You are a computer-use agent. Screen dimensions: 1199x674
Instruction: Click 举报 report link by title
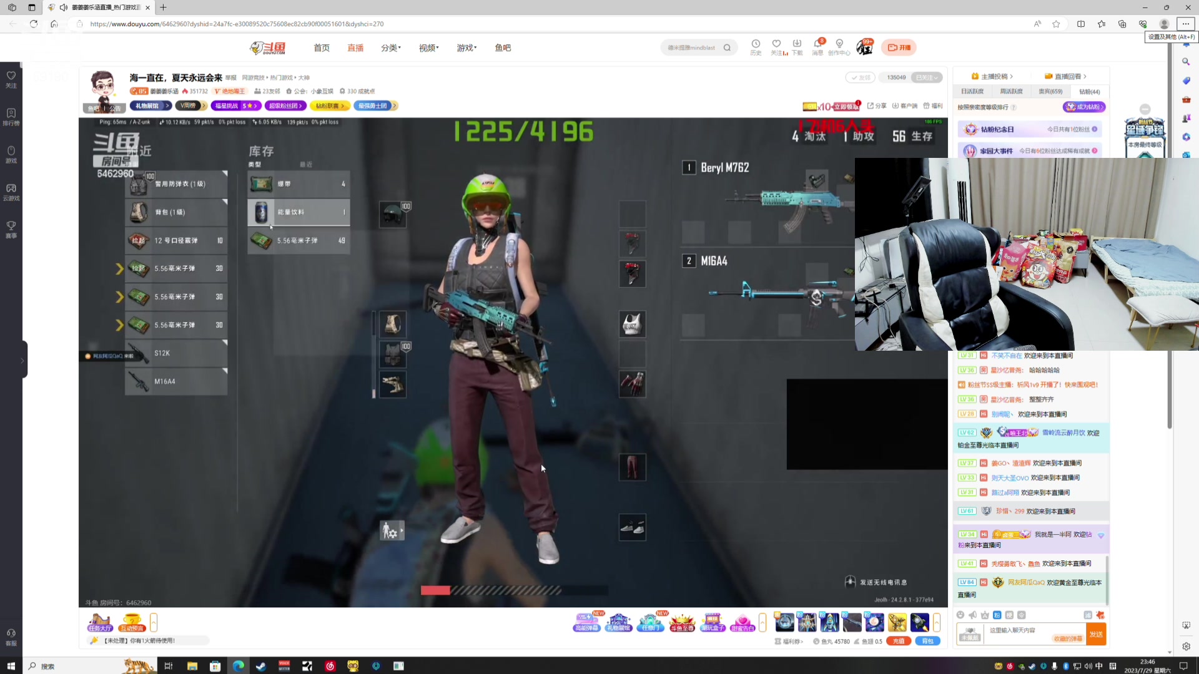click(x=231, y=77)
